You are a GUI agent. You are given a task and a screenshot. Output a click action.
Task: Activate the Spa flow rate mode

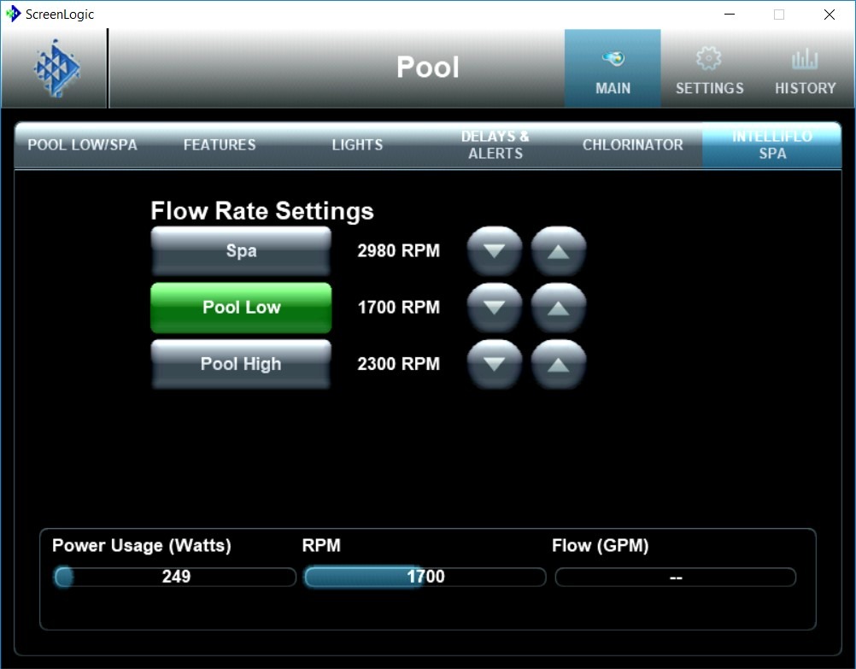(x=241, y=250)
